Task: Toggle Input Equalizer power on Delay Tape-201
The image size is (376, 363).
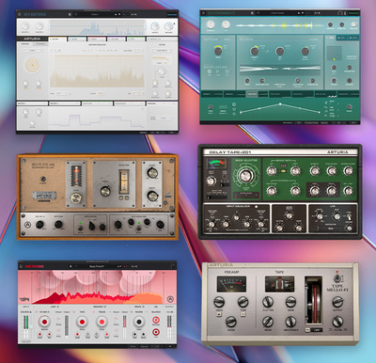Action: 256,207
